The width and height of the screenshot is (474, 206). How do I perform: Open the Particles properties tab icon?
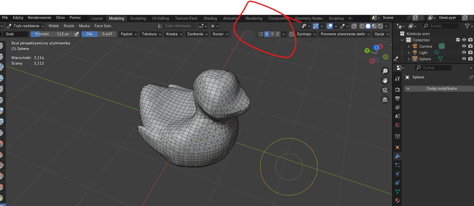(x=397, y=165)
